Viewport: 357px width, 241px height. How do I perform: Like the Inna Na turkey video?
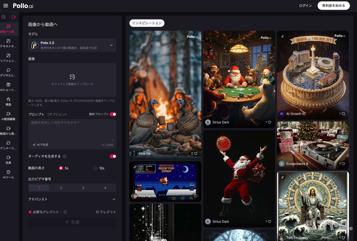pyautogui.click(x=195, y=154)
